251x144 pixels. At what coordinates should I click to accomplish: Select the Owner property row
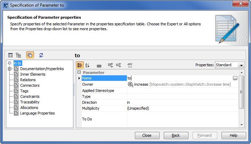click(x=160, y=84)
